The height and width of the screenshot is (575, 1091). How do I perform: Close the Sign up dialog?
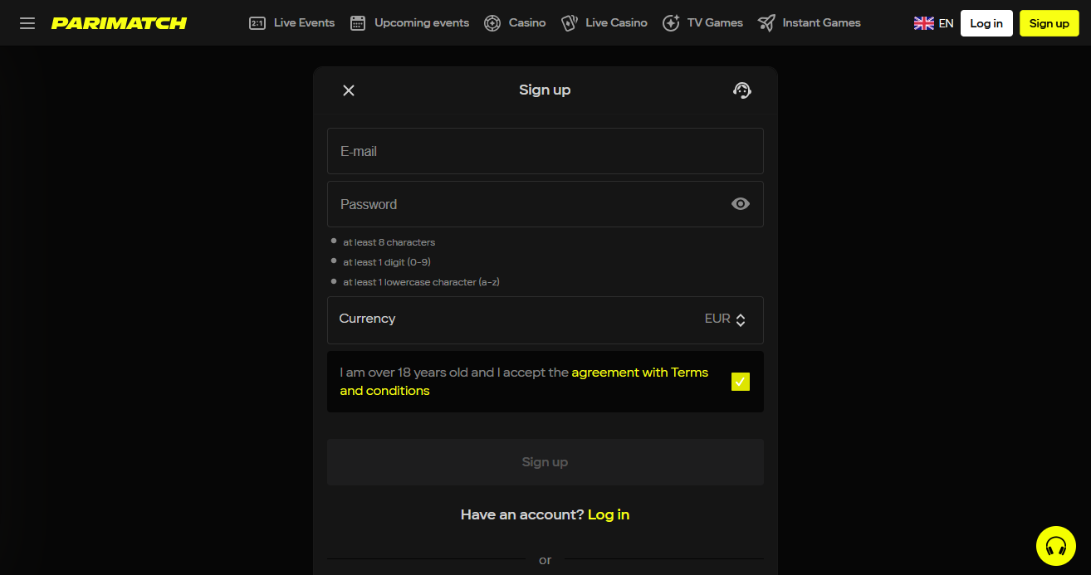(349, 90)
